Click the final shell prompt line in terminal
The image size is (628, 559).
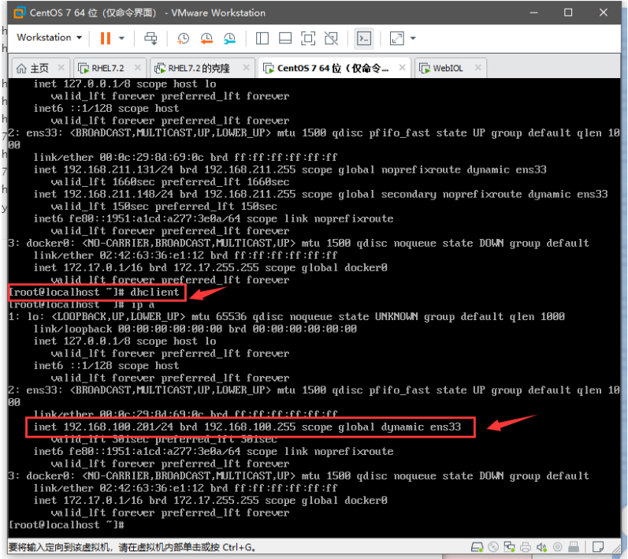pos(66,525)
